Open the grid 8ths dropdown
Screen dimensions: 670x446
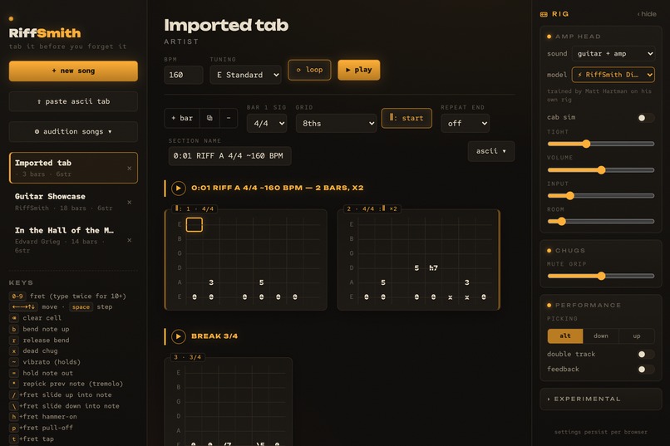pyautogui.click(x=337, y=124)
